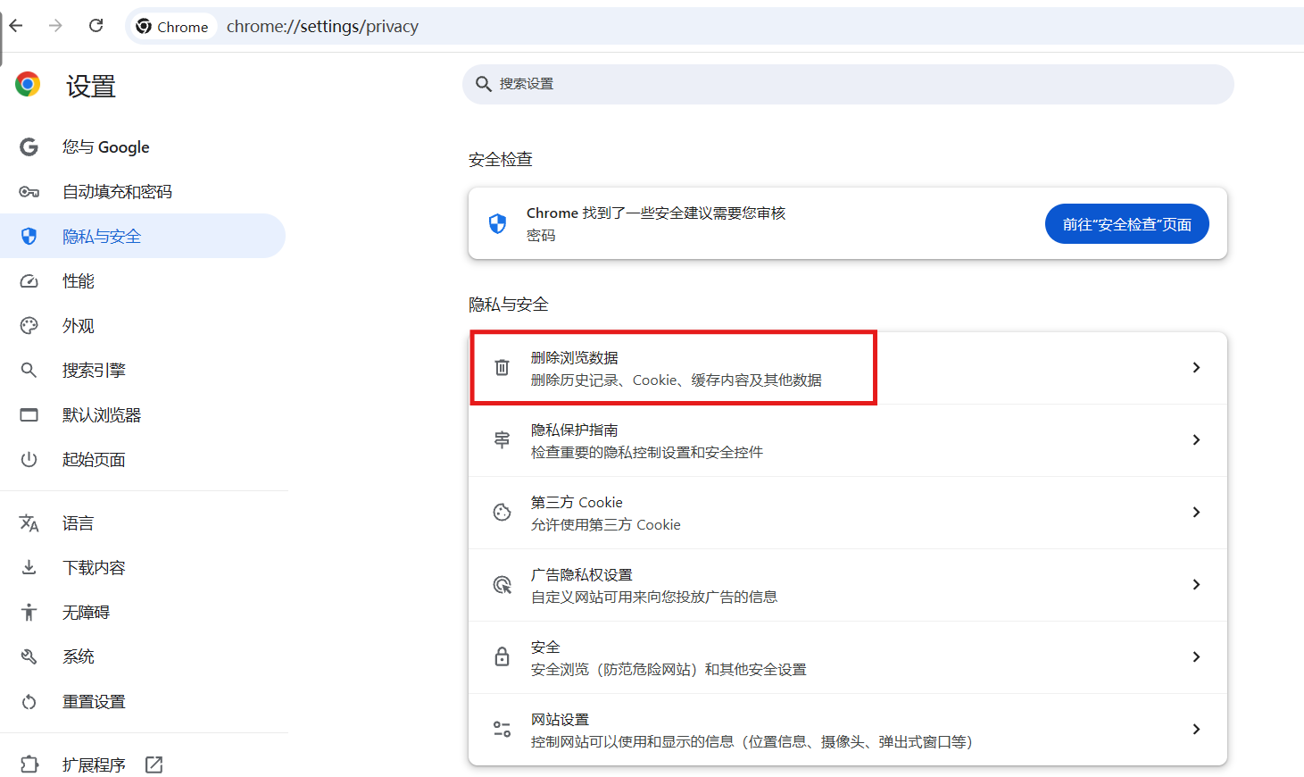Open 网站设置 via the right chevron
Image resolution: width=1304 pixels, height=777 pixels.
1196,730
